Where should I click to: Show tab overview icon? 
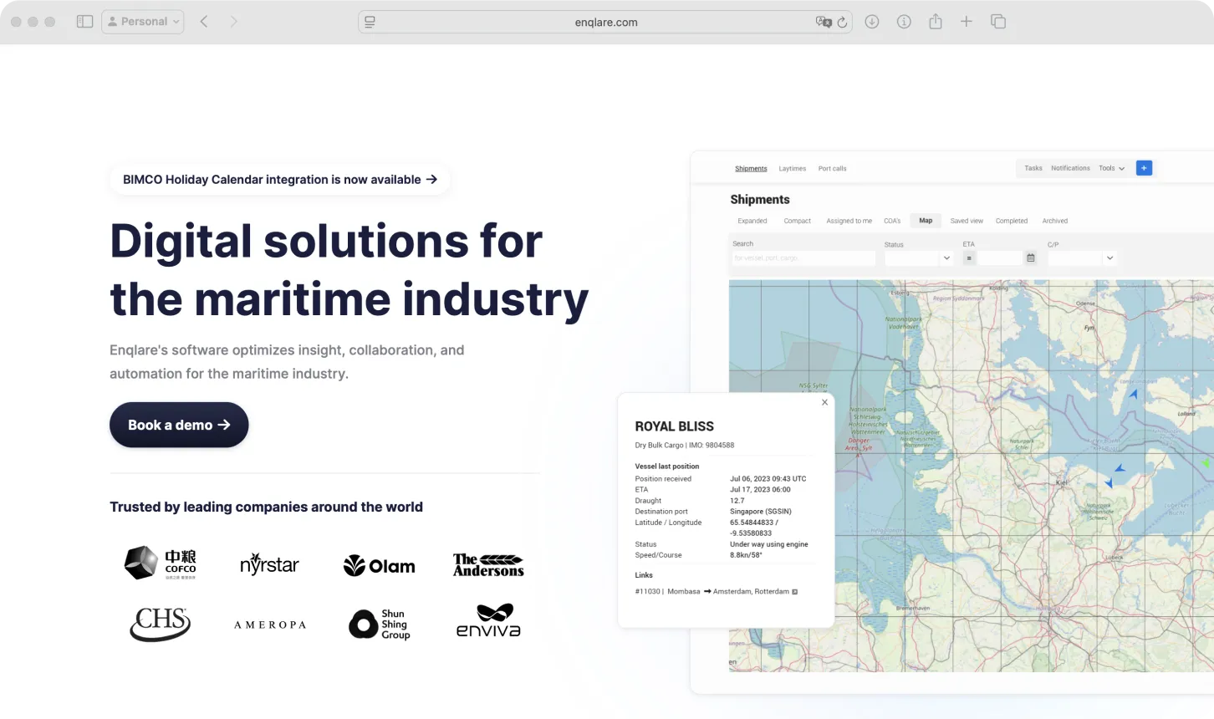(x=998, y=22)
